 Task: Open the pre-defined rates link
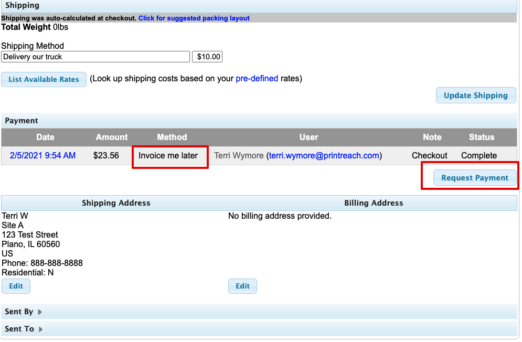click(x=257, y=79)
